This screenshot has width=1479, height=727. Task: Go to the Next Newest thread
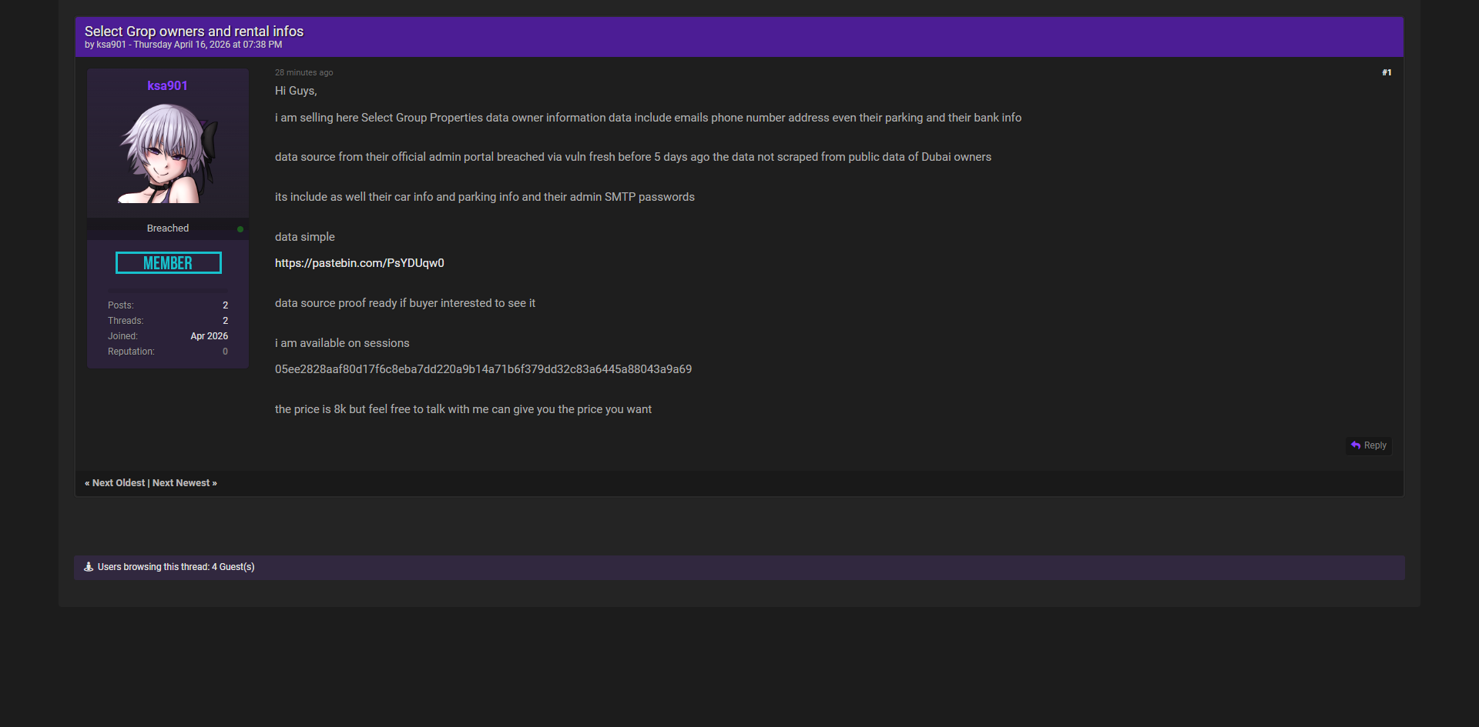coord(182,483)
